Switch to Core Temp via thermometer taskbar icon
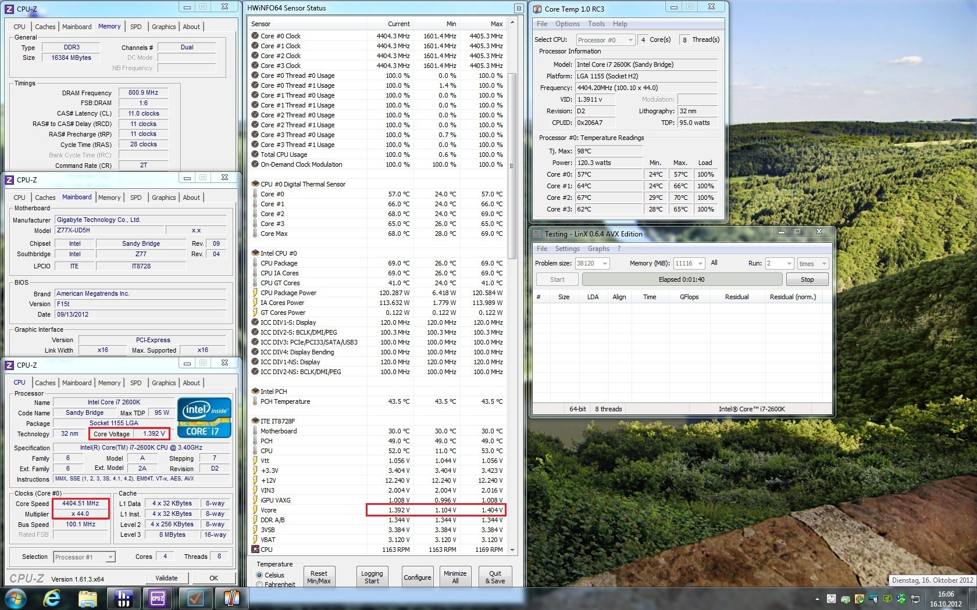 click(x=231, y=598)
